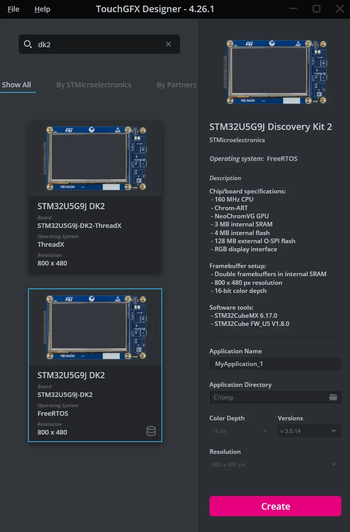Click the 128 MB external O-SPI flash line
Viewport: 350px width, 532px height.
pyautogui.click(x=255, y=241)
